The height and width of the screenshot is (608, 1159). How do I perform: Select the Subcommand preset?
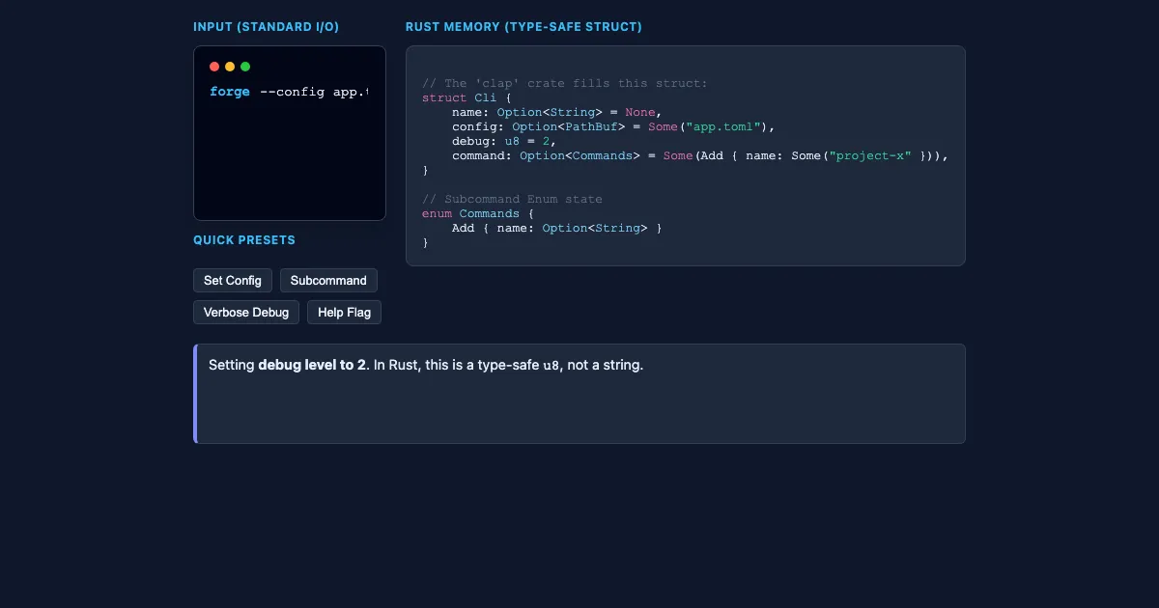[x=328, y=281]
